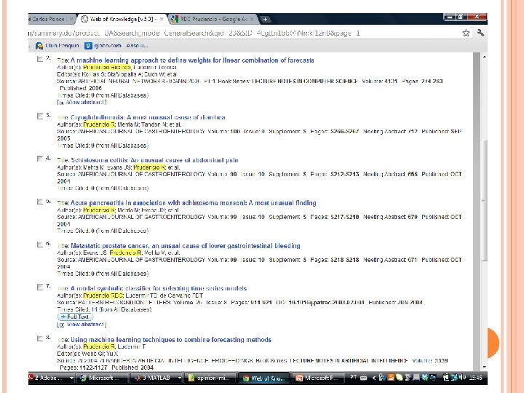The image size is (524, 393).
Task: Expand MATLAB taskbar group dropdown arrow
Action: coord(180,378)
